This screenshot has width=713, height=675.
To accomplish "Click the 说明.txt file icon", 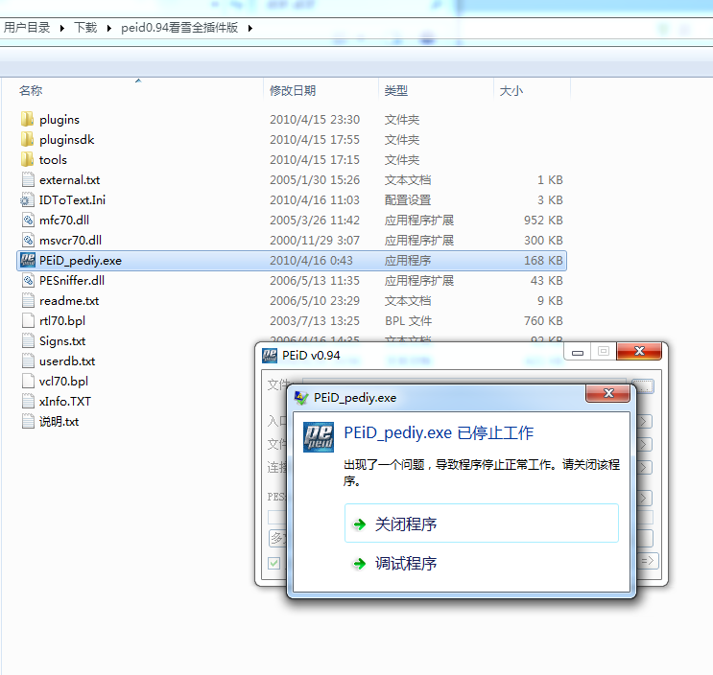I will click(28, 421).
